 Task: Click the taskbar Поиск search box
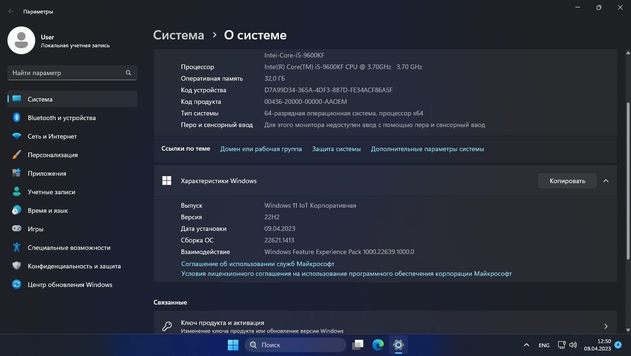[296, 345]
